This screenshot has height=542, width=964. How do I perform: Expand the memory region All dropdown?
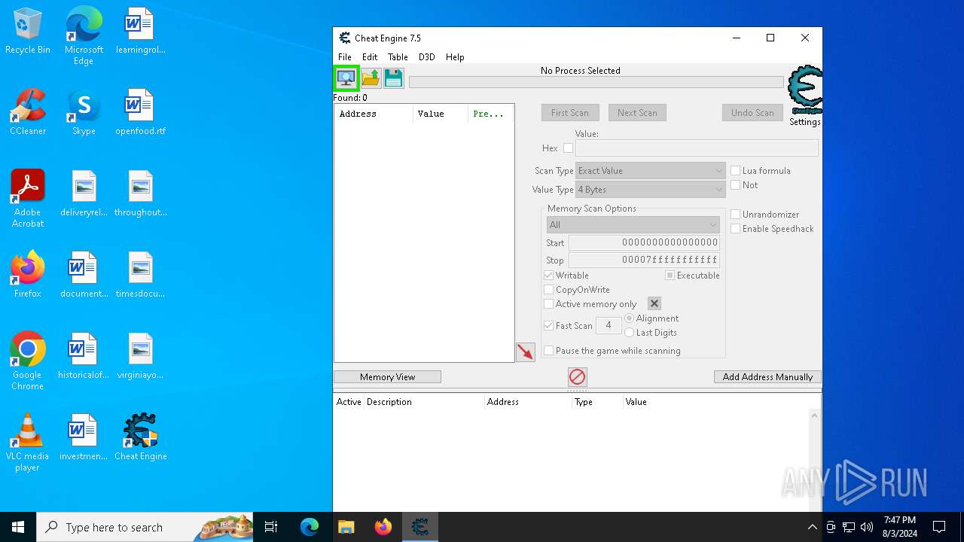pyautogui.click(x=633, y=225)
